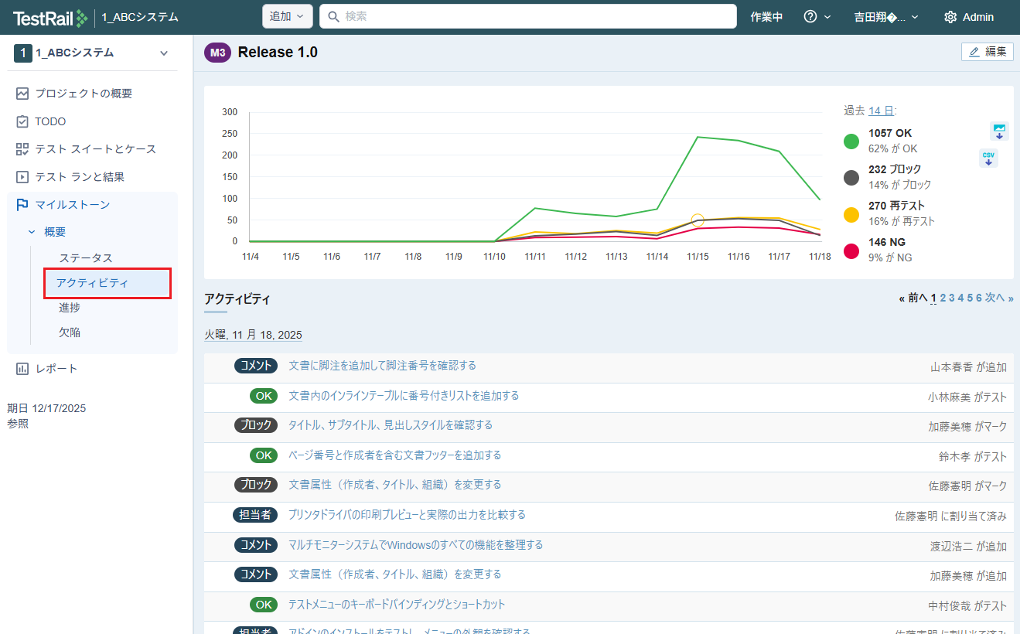Expand the 1_ABCシステム project switcher
The height and width of the screenshot is (634, 1020).
(x=163, y=53)
